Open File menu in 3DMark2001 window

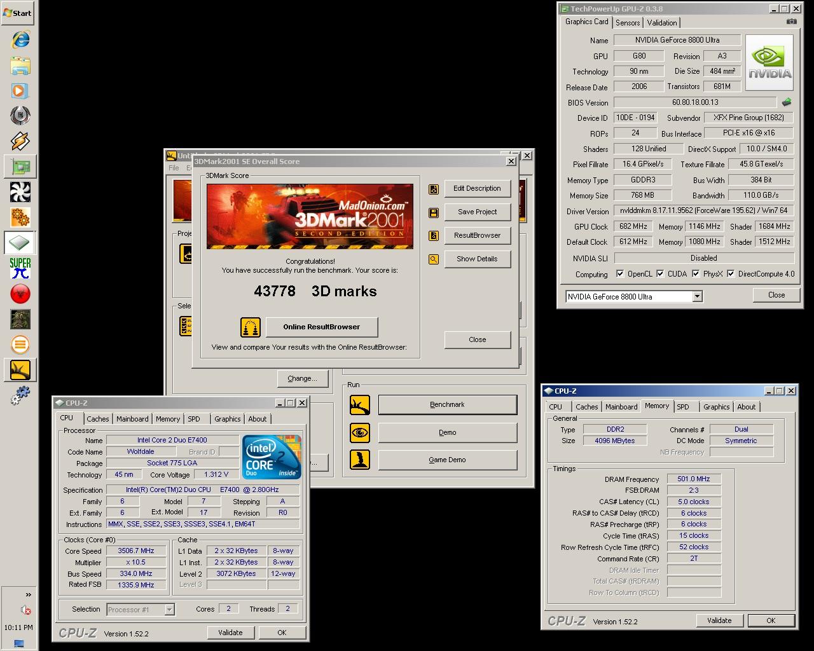[174, 168]
